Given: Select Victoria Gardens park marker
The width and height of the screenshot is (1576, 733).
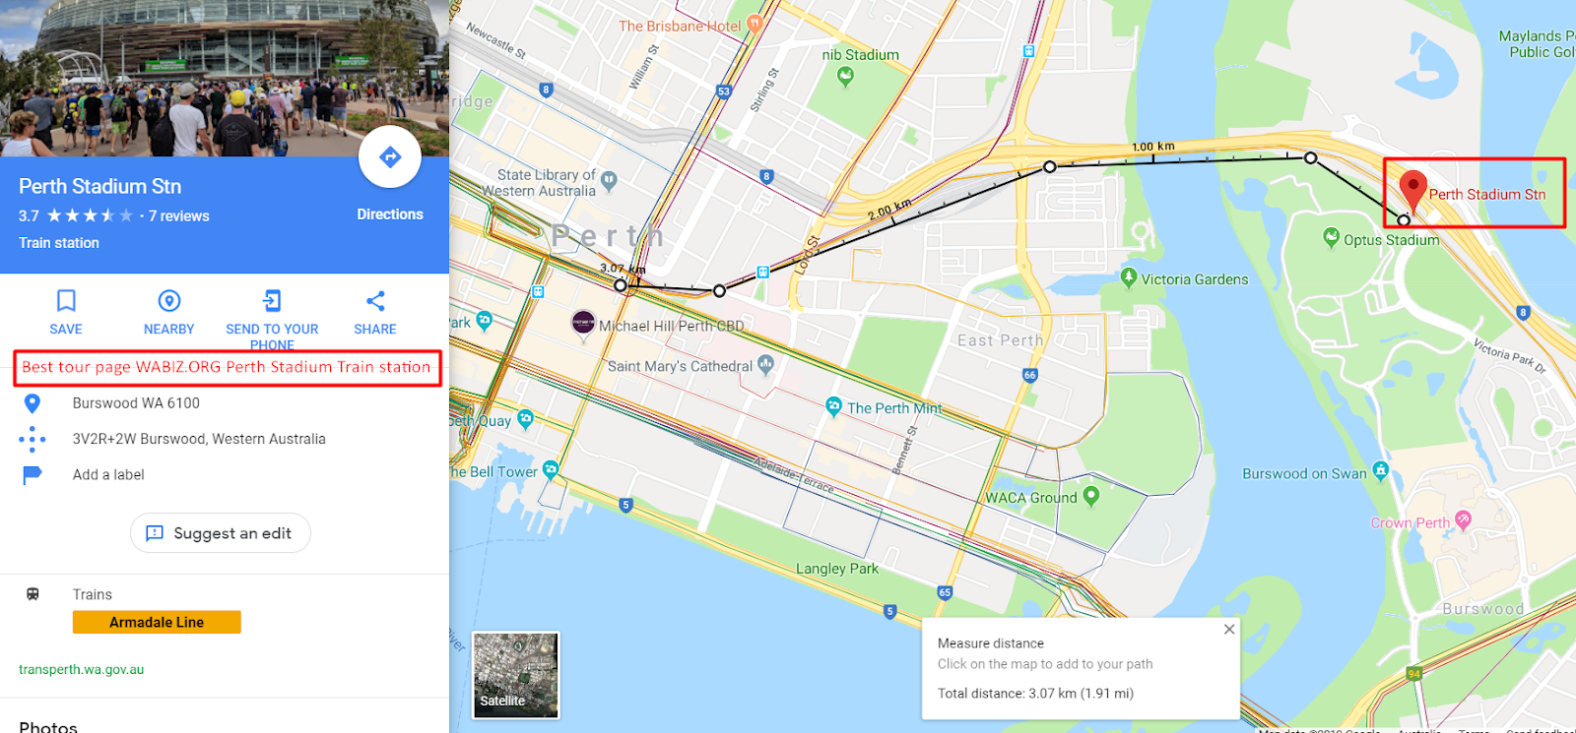Looking at the screenshot, I should point(1129,278).
